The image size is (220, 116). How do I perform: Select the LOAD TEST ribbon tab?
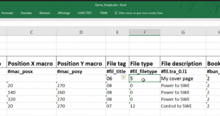(x=85, y=13)
